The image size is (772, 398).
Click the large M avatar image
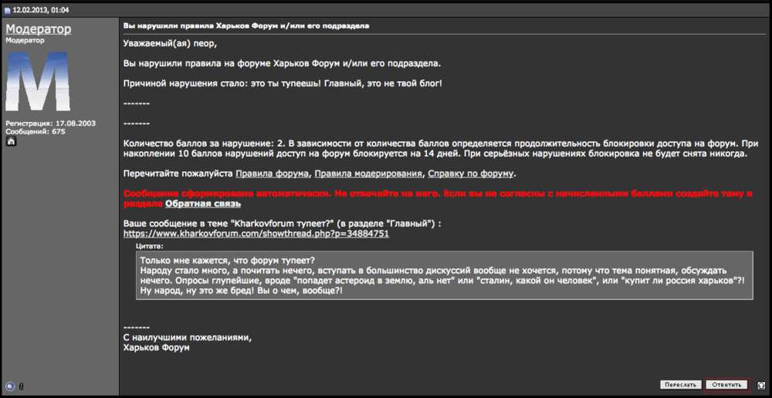pos(38,81)
